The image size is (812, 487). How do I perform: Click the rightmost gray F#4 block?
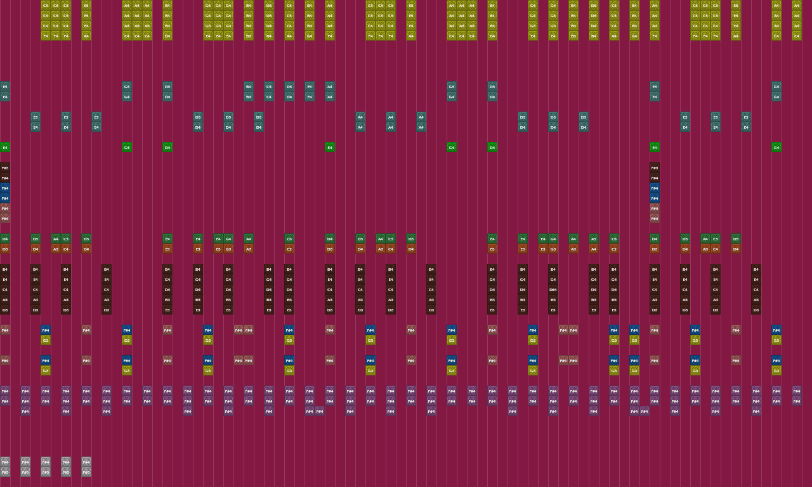point(86,462)
